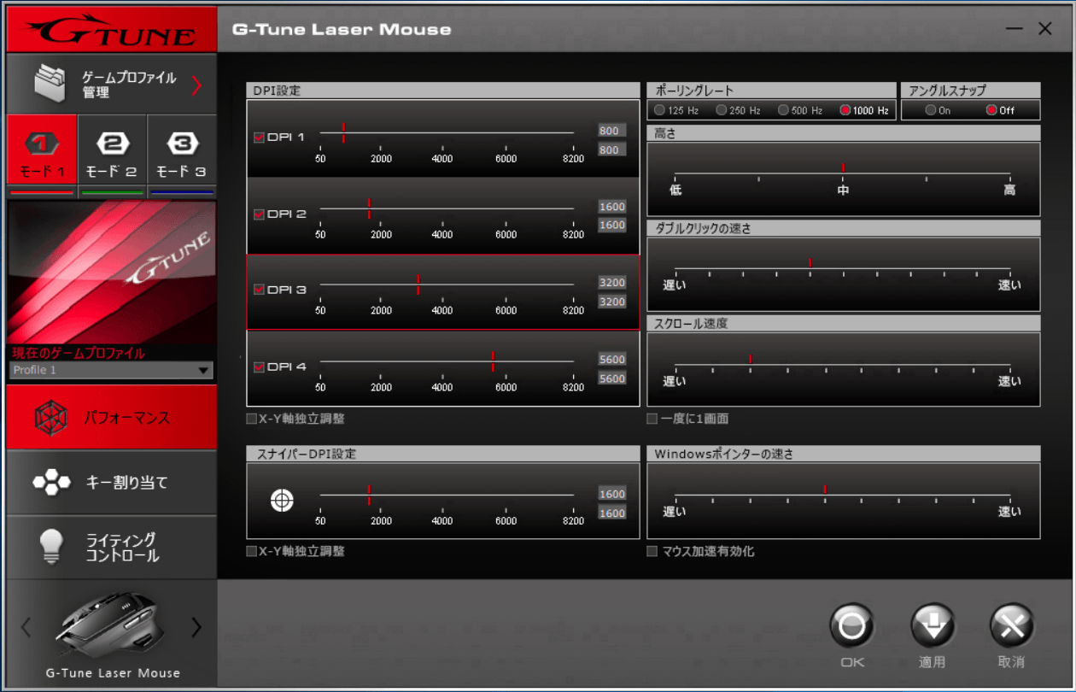Open the Profile 1 dropdown
The width and height of the screenshot is (1076, 692).
[111, 370]
